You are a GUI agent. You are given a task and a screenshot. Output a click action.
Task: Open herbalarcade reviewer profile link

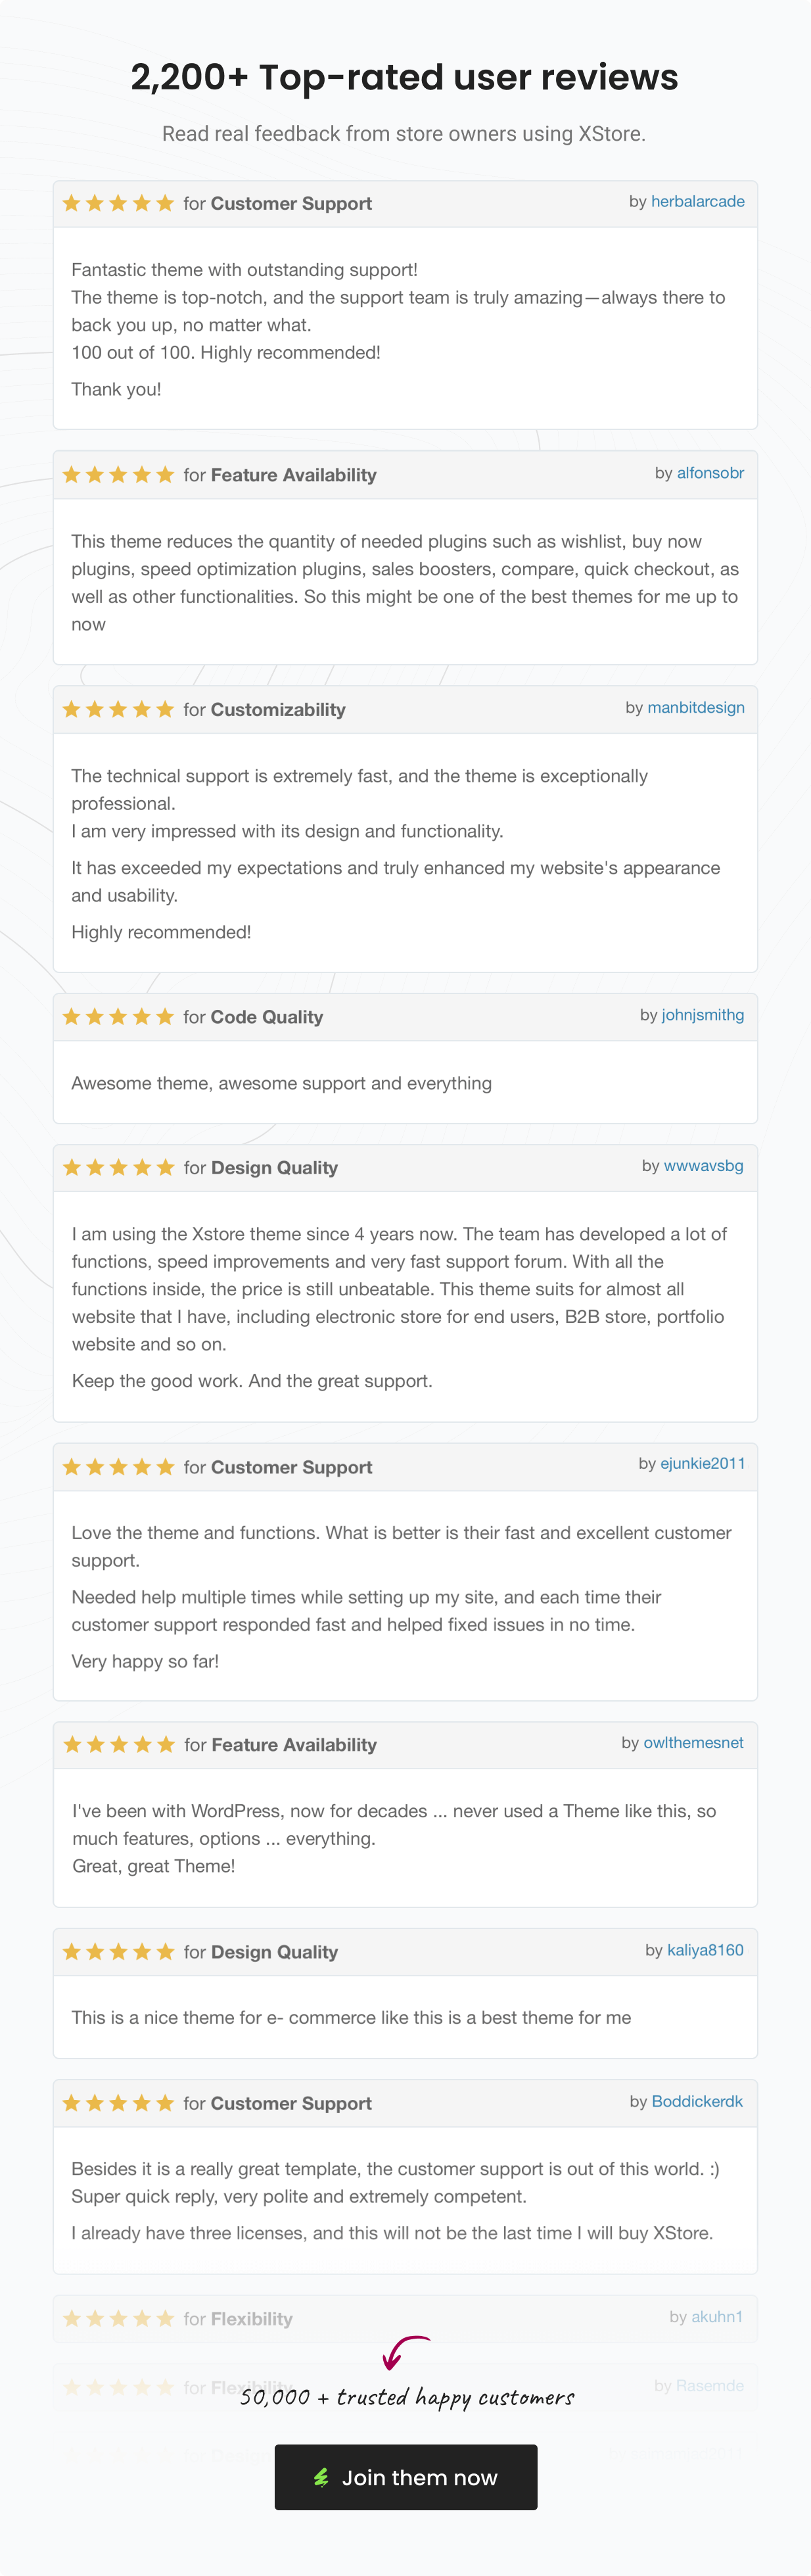(697, 202)
